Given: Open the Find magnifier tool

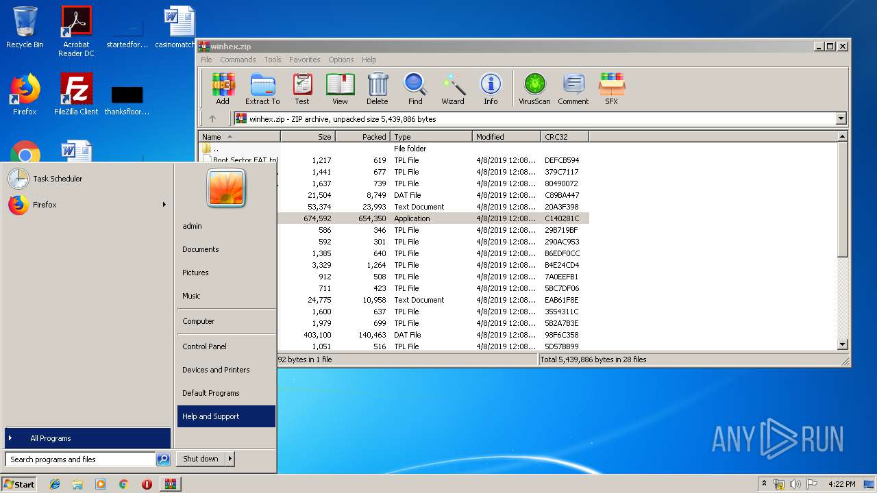Looking at the screenshot, I should click(x=415, y=89).
